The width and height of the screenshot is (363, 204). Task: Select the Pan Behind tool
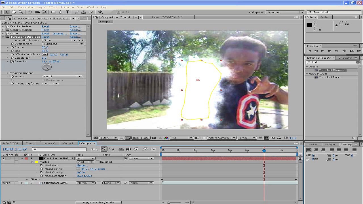coord(44,12)
